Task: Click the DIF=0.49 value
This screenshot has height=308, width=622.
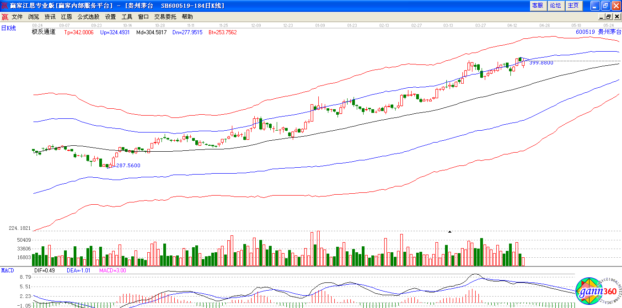Action: [x=44, y=271]
